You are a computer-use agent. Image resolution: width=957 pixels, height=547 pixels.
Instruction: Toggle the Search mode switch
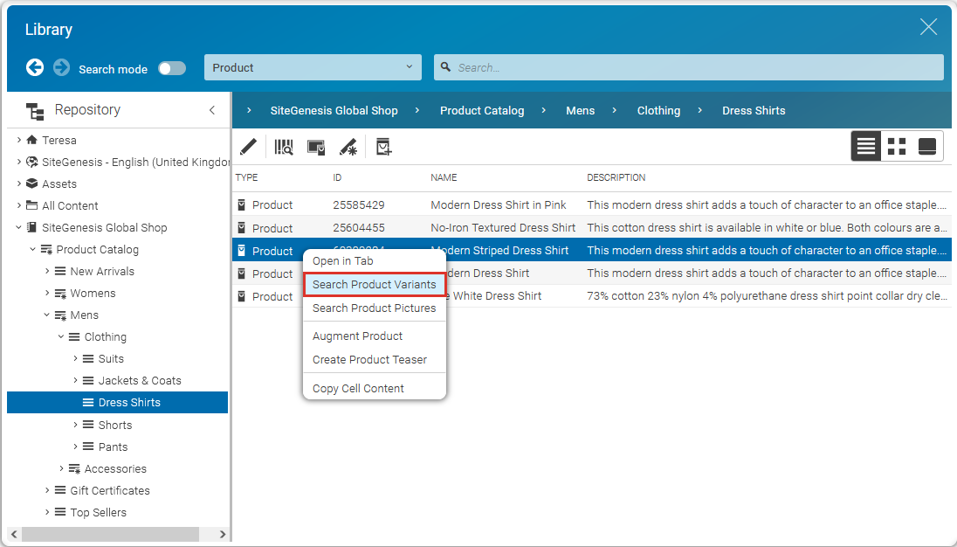(171, 67)
